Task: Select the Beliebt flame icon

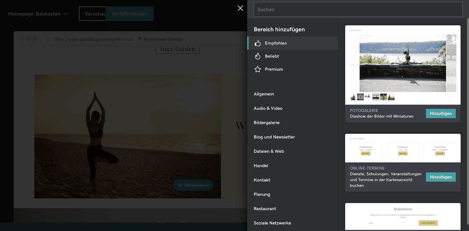Action: pos(257,56)
